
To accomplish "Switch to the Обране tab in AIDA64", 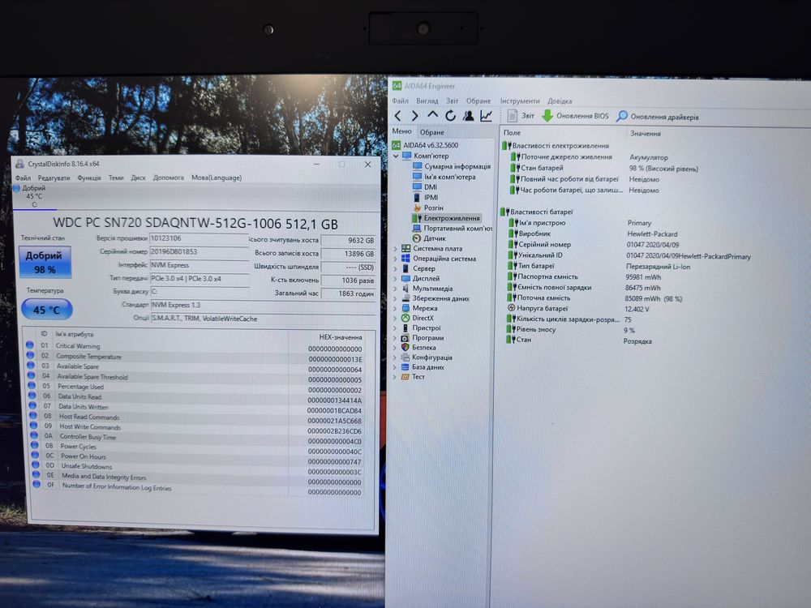I will (432, 132).
